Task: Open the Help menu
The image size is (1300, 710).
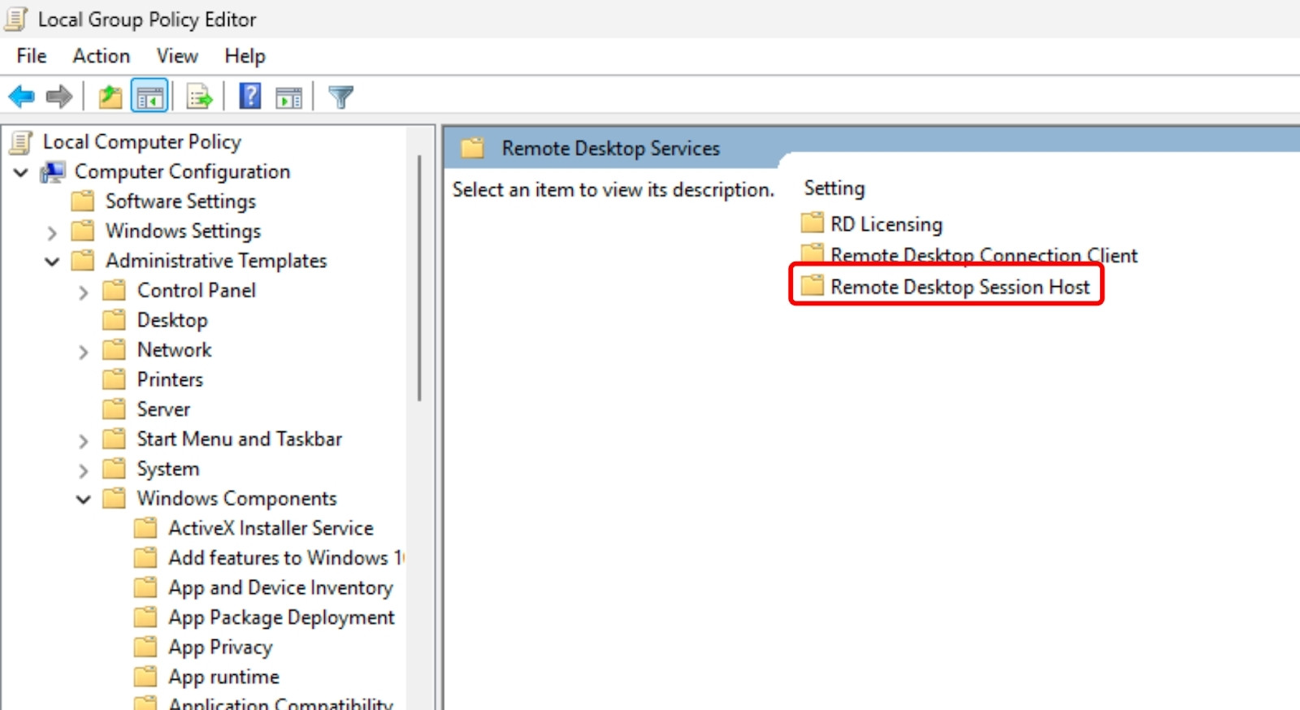Action: [x=245, y=56]
